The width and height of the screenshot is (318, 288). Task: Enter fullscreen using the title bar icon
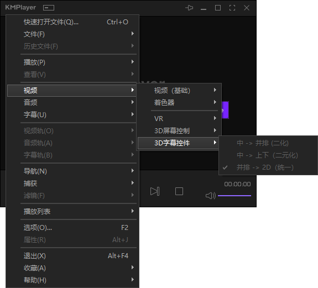[232, 8]
